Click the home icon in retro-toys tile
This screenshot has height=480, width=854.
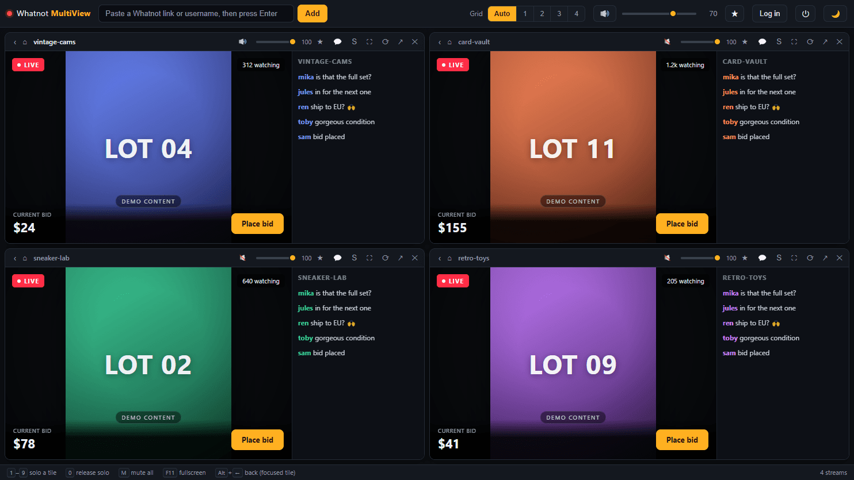click(449, 258)
